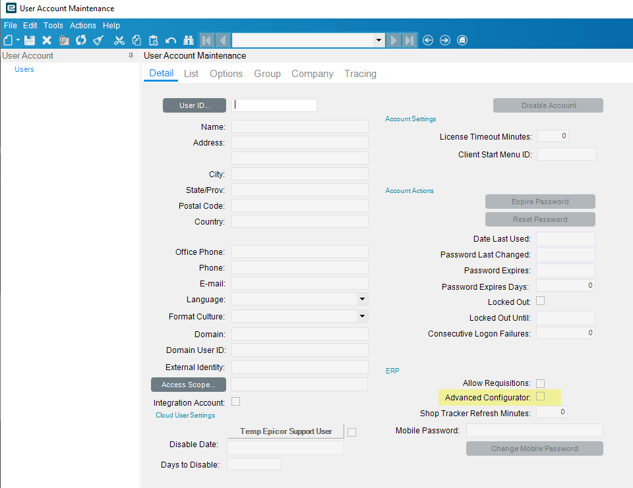
Task: Click the Undo arrow toolbar icon
Action: tap(171, 40)
